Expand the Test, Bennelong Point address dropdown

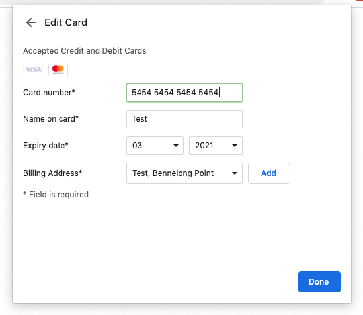(184, 173)
